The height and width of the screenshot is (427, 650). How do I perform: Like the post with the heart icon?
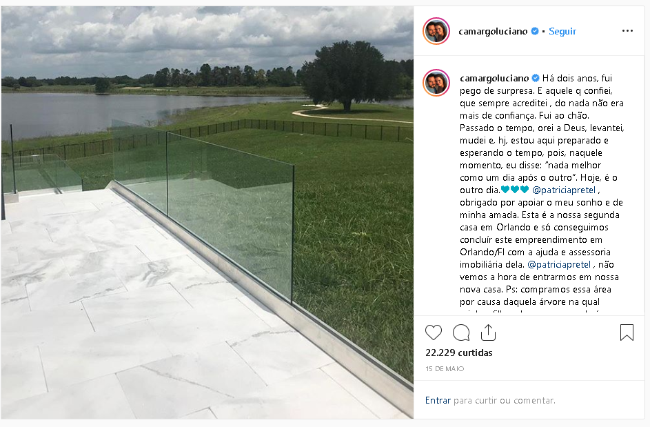click(x=434, y=332)
